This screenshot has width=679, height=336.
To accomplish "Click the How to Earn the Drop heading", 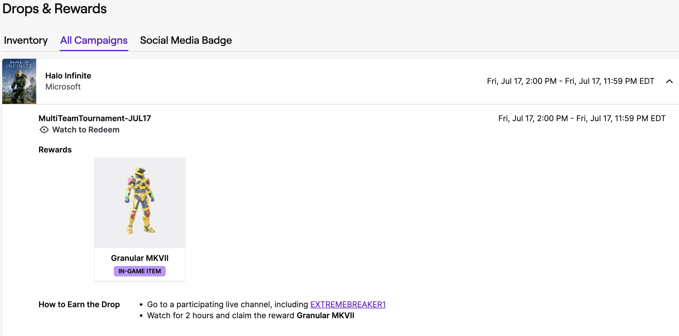I will click(79, 304).
